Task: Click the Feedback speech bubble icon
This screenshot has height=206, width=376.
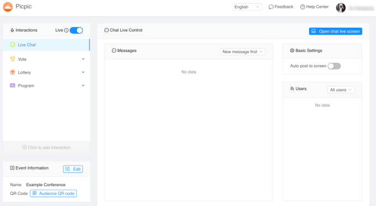Action: pos(271,7)
